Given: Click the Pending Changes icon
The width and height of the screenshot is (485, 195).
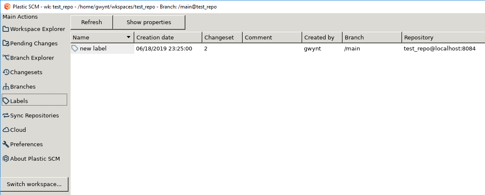Looking at the screenshot, I should click(x=6, y=44).
